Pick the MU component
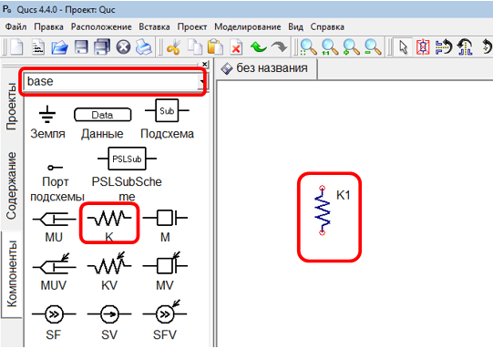The width and height of the screenshot is (493, 349). (x=54, y=227)
